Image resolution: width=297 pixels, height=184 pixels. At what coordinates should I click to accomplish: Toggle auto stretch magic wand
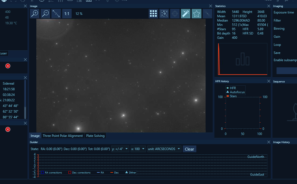pyautogui.click(x=186, y=14)
